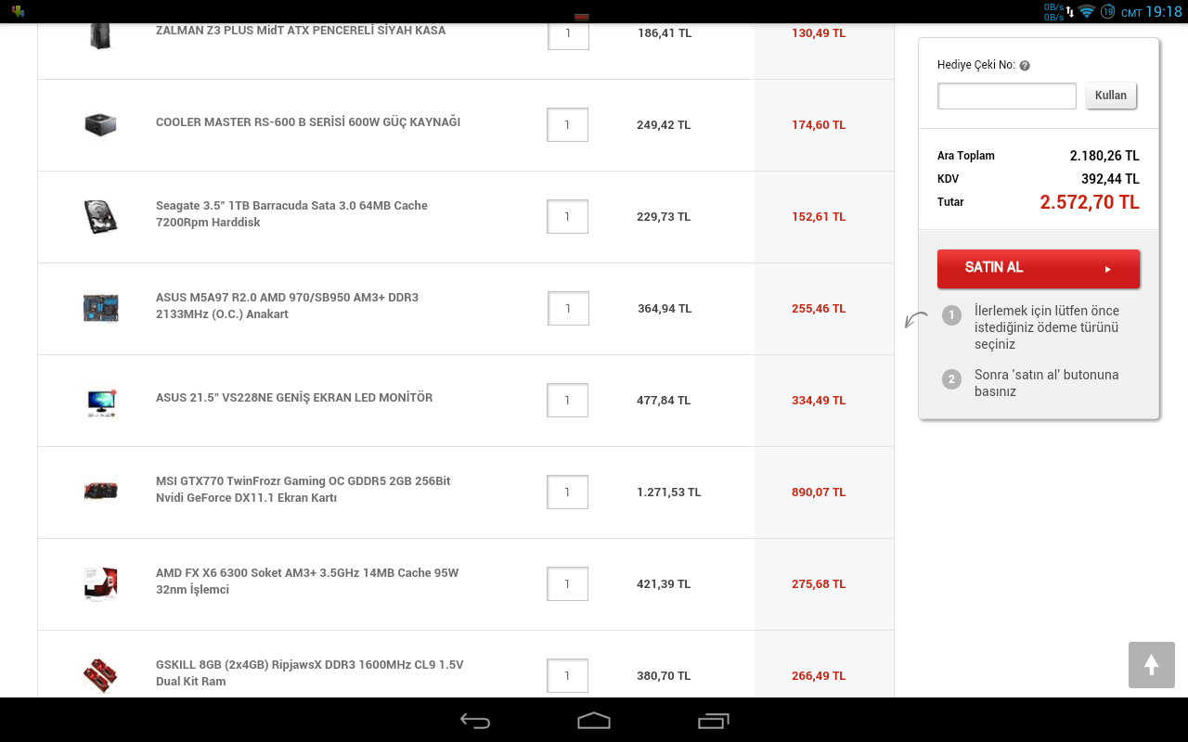
Task: Select the GSKILL RipjawsX RAM quantity box
Action: click(567, 676)
